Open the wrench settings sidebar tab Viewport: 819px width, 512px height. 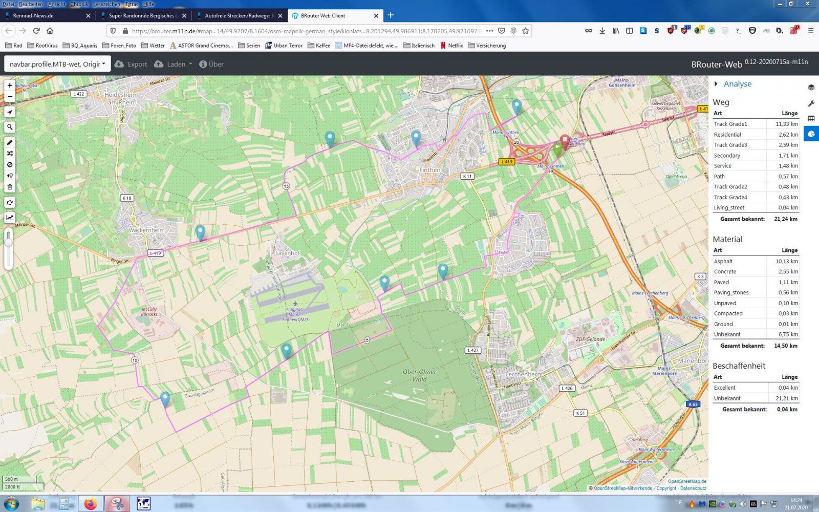pyautogui.click(x=811, y=103)
